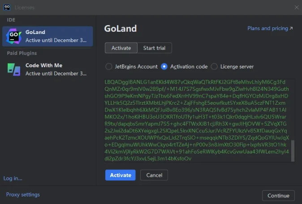Viewport: 302px width, 204px height.
Task: Click the activation code scrollbar thumb
Action: pos(293,151)
